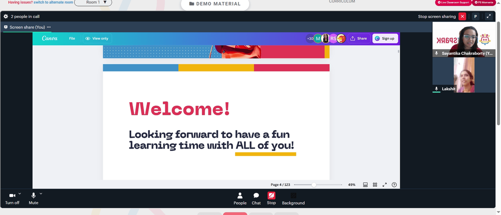Image resolution: width=501 pixels, height=215 pixels.
Task: Click the Canva logo
Action: coord(50,38)
